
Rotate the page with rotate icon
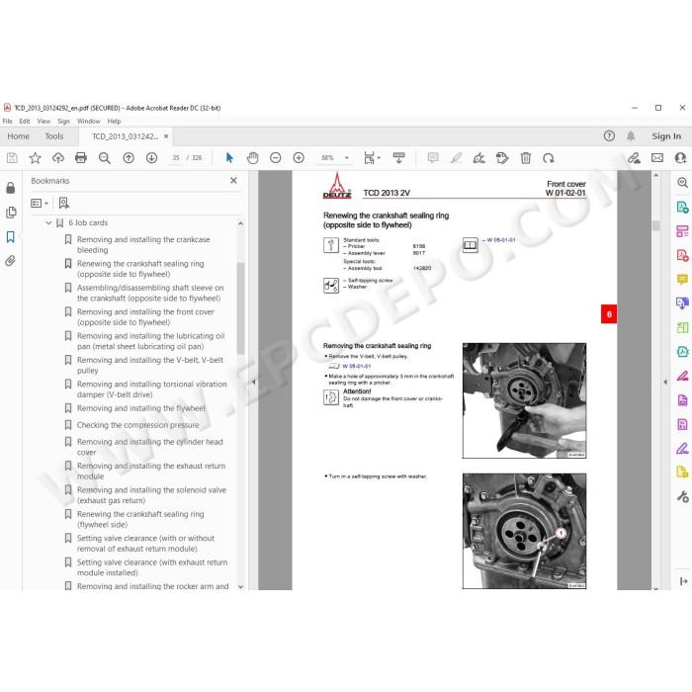coord(549,158)
